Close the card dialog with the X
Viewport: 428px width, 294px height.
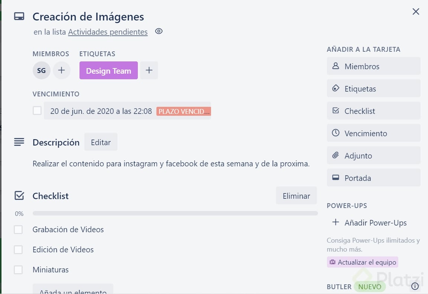(416, 12)
